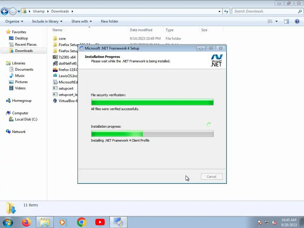Open the recent pages dropdown arrow
This screenshot has height=228, width=304.
(19, 12)
